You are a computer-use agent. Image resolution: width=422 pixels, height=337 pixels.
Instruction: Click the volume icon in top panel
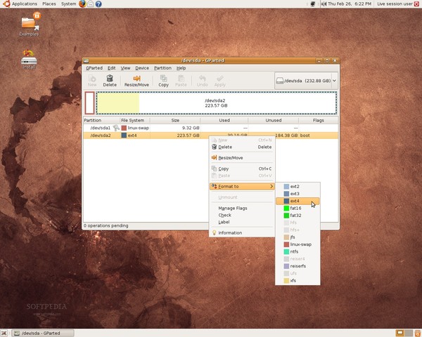(324, 4)
